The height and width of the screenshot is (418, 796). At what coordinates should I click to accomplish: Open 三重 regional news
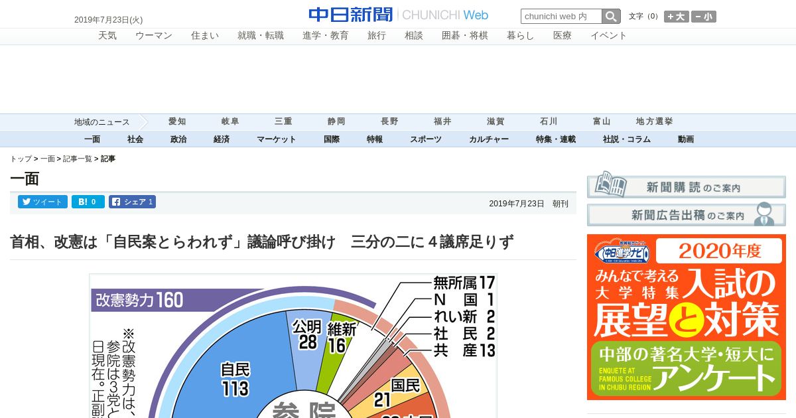[283, 121]
